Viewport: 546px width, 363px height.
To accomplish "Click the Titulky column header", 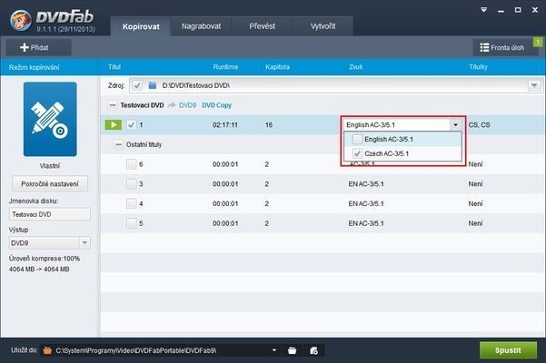I will (x=478, y=67).
